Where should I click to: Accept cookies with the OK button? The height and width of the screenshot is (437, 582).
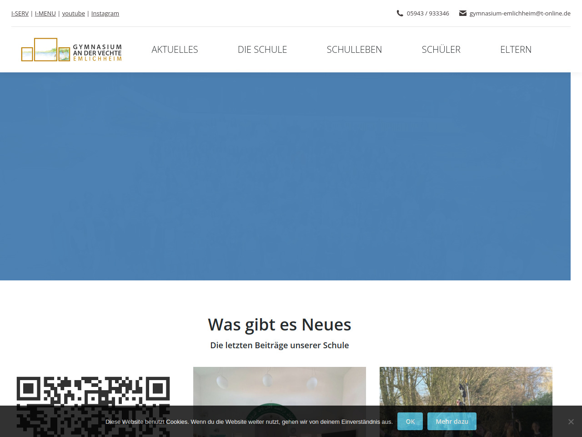tap(410, 422)
